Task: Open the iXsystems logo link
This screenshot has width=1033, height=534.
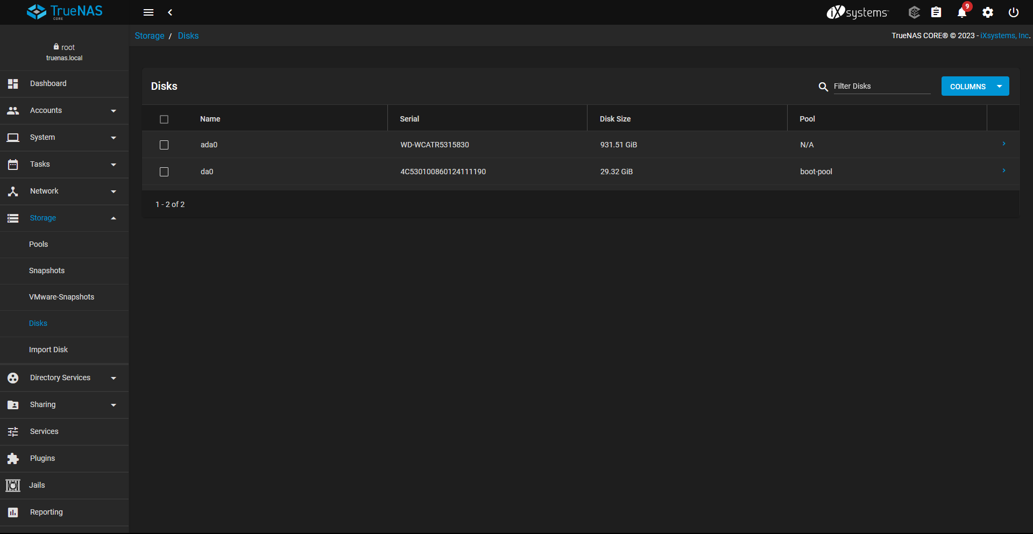Action: [858, 12]
